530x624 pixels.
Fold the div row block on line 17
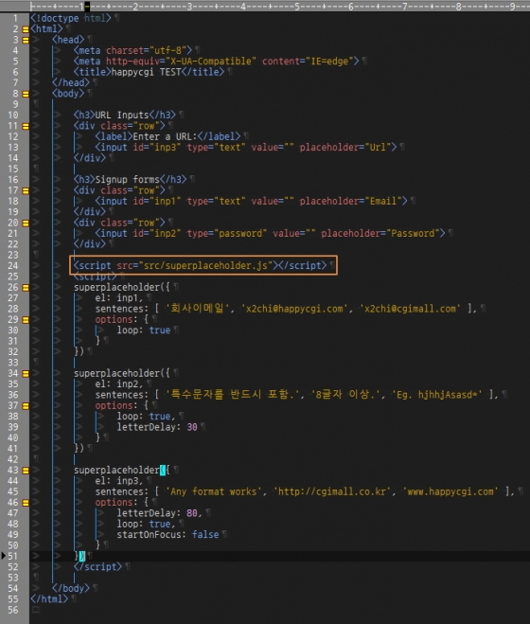(25, 190)
